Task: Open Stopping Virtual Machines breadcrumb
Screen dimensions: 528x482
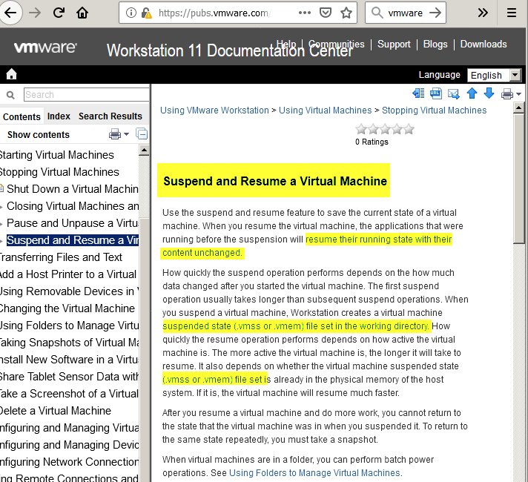Action: click(434, 110)
